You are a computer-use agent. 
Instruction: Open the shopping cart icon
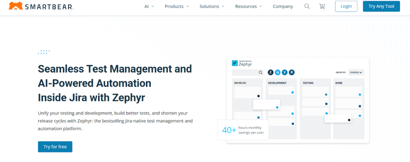click(x=322, y=6)
